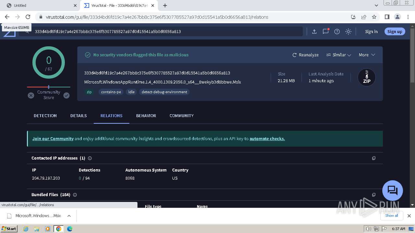The height and width of the screenshot is (233, 415).
Task: Open Internet Explorer from taskbar
Action: [x=26, y=229]
